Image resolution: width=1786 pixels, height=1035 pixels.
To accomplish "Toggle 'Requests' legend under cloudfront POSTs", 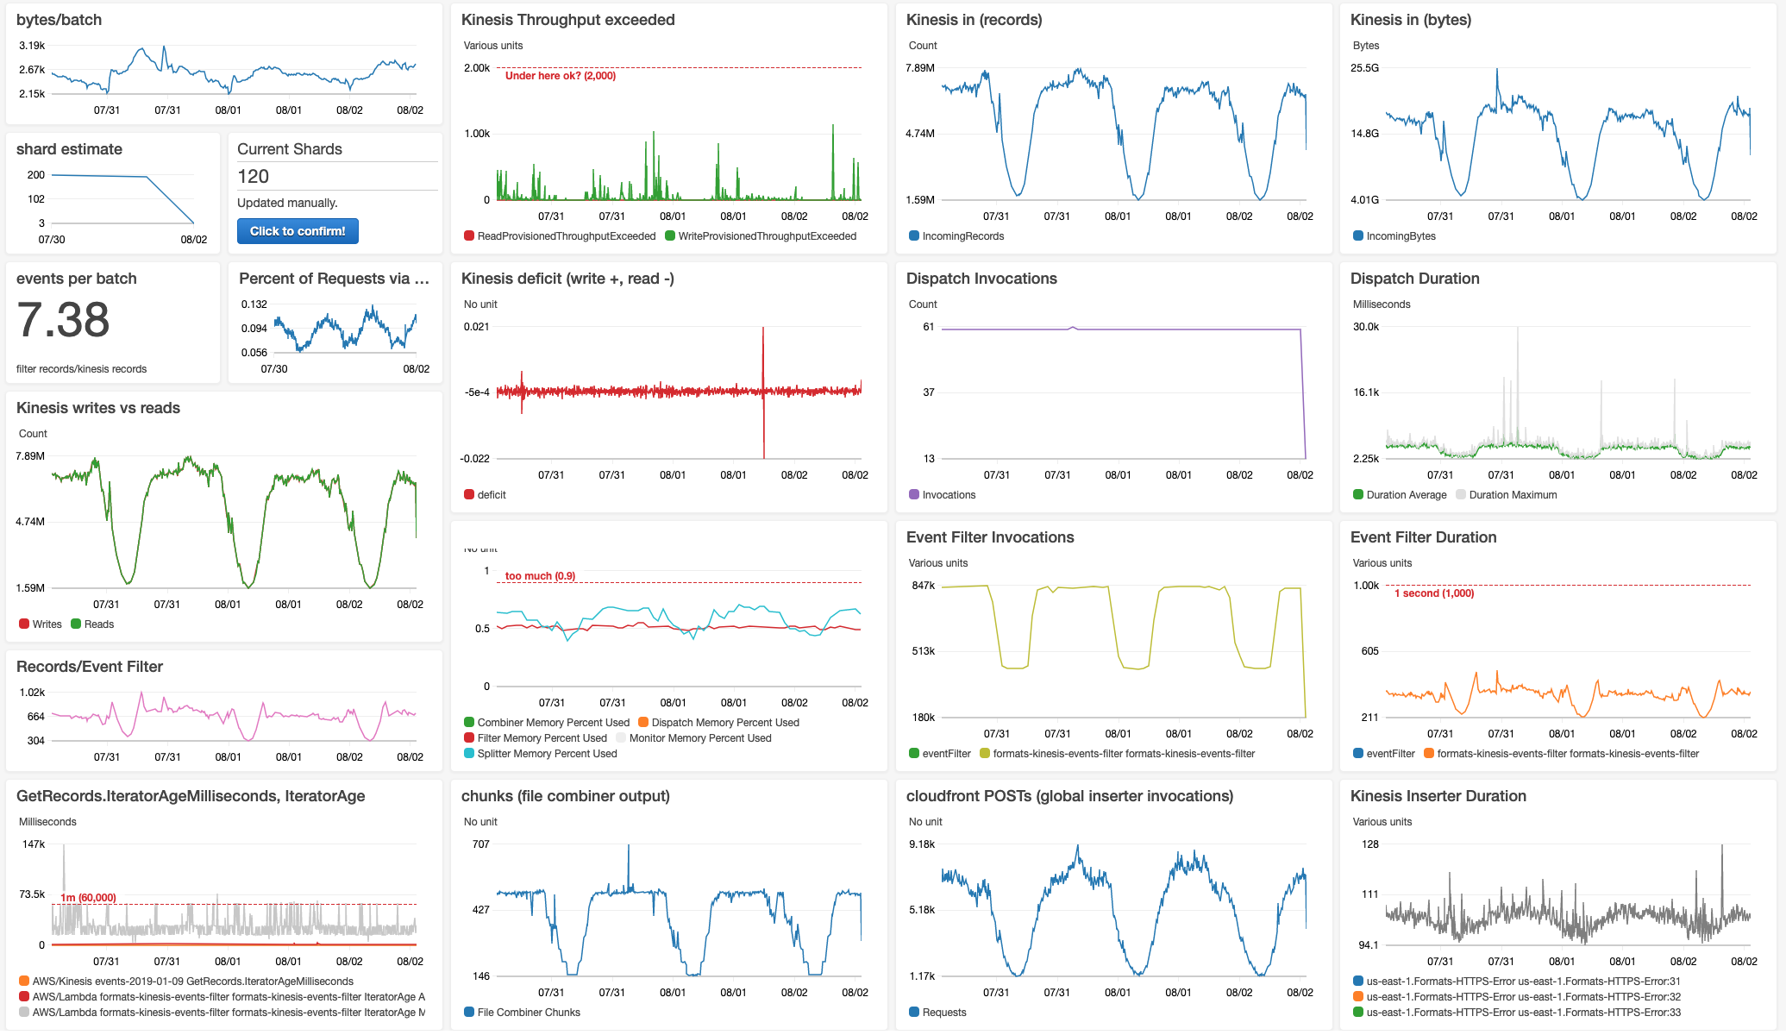I will click(937, 1012).
